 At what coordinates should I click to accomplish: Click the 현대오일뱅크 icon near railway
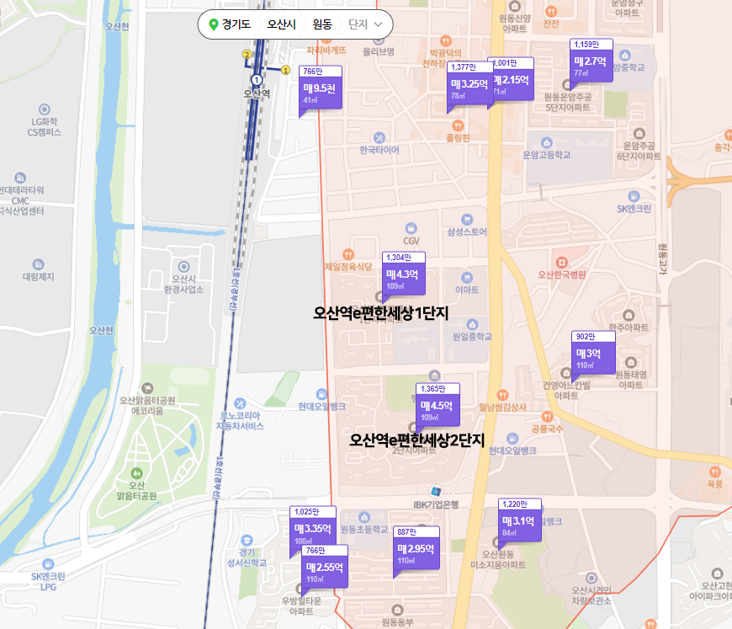click(x=321, y=394)
